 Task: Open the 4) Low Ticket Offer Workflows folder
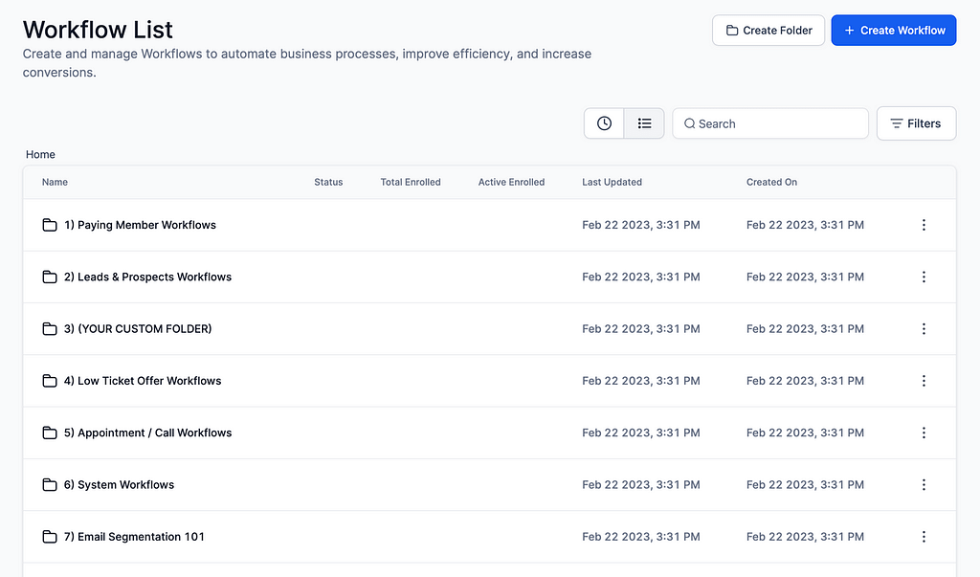[143, 381]
